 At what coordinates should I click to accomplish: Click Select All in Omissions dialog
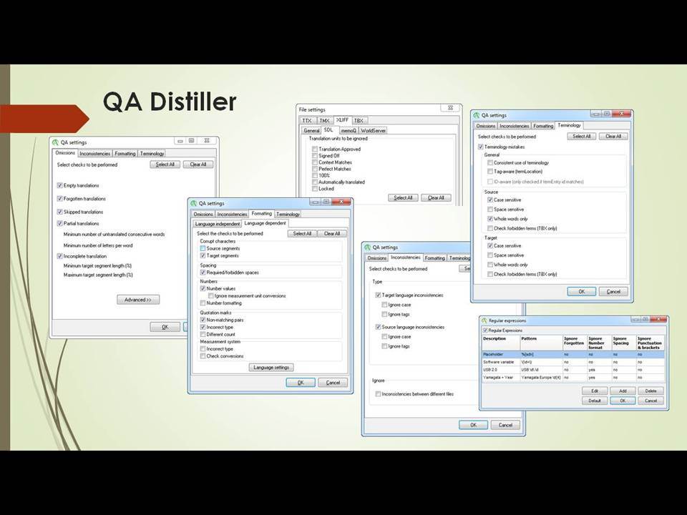[165, 165]
